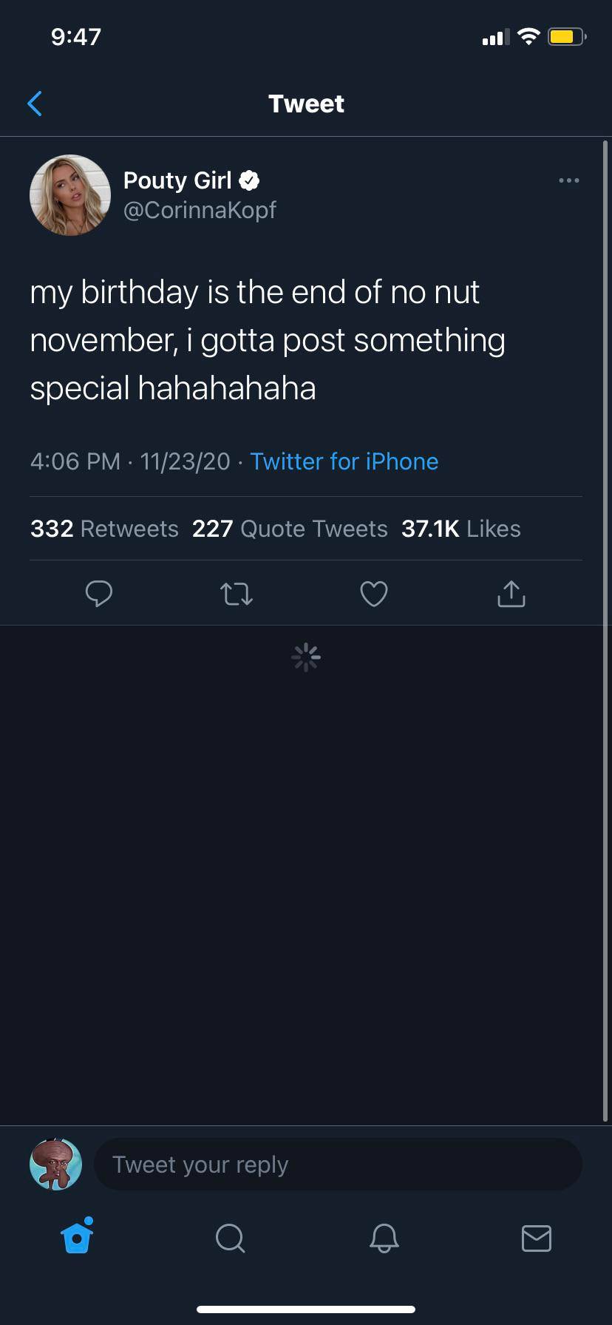Tap your own avatar beside reply box
The image size is (612, 1325).
(55, 1165)
